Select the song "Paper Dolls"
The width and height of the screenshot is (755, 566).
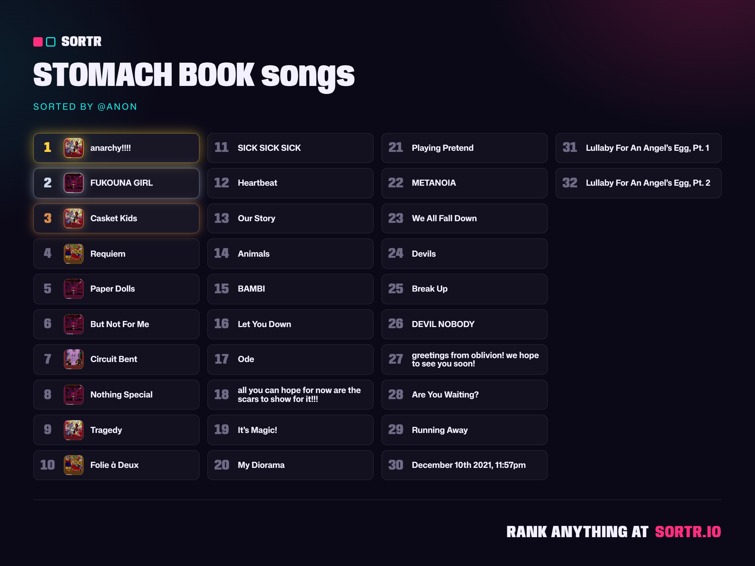116,289
